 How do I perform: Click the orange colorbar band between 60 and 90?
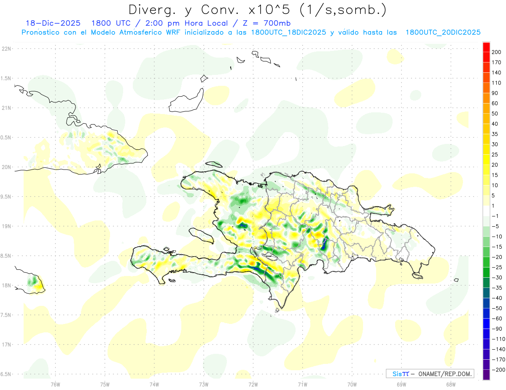(x=487, y=98)
